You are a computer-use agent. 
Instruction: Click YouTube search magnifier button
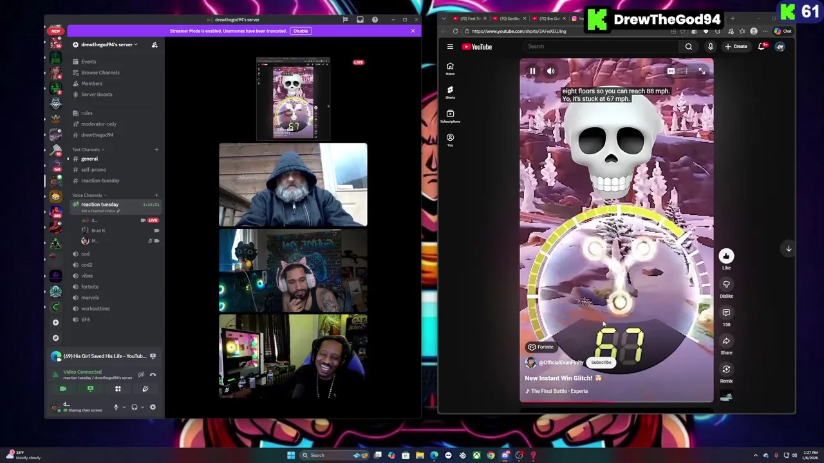pos(689,46)
